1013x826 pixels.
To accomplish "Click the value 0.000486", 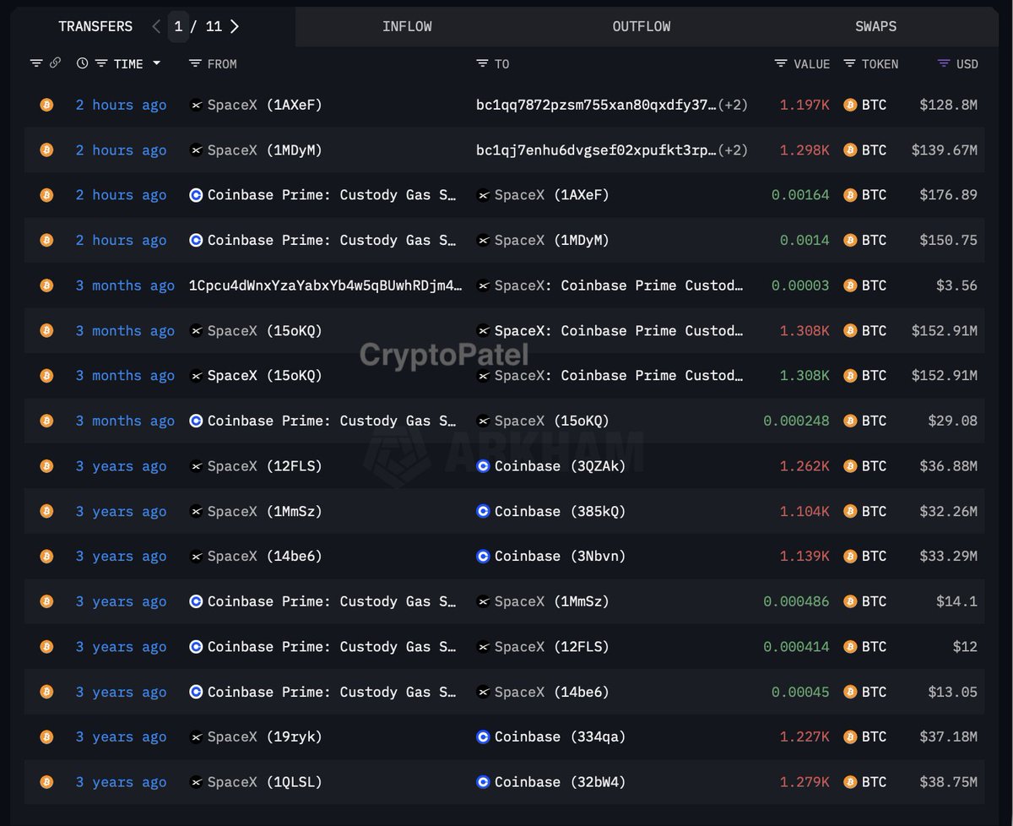I will click(797, 601).
